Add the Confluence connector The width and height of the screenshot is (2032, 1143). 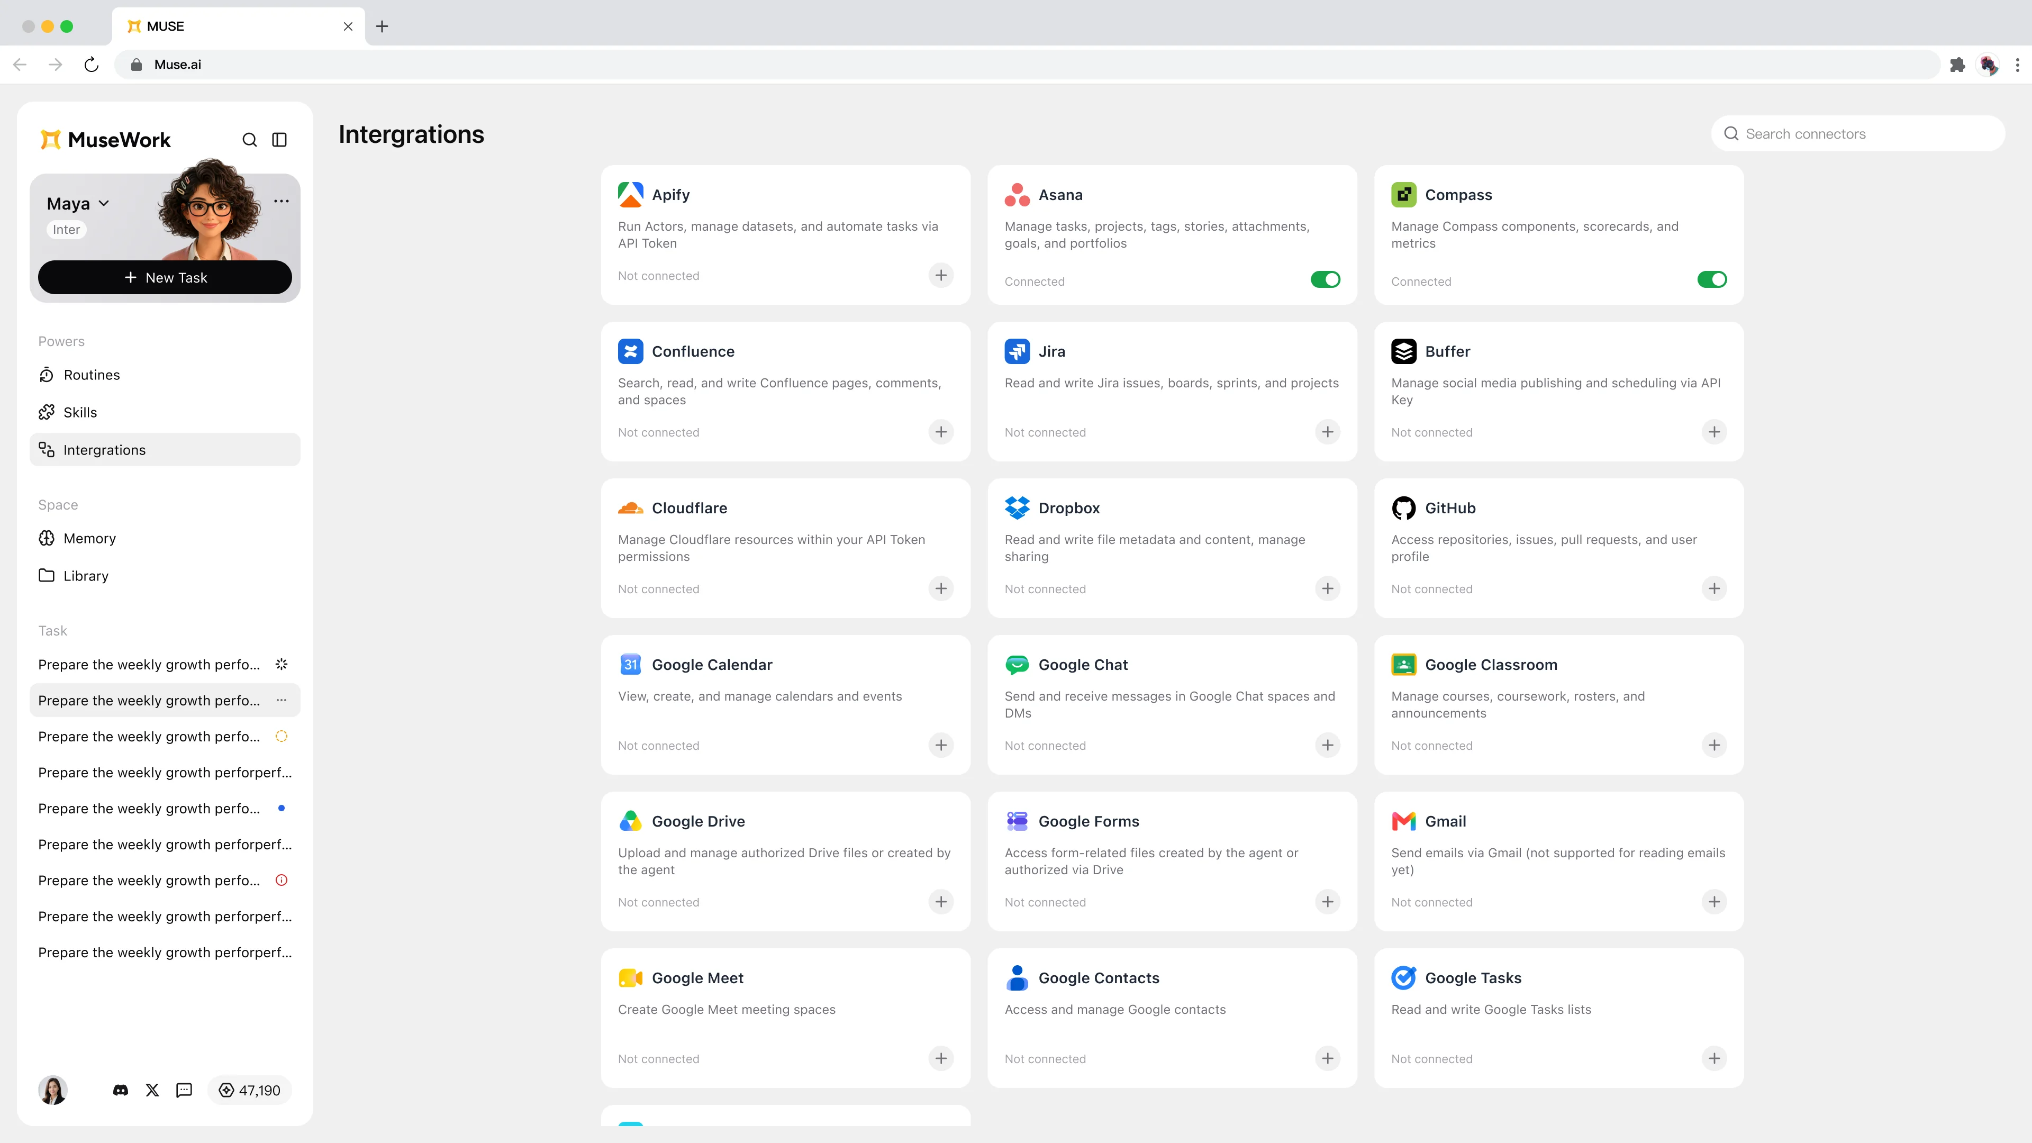tap(941, 432)
